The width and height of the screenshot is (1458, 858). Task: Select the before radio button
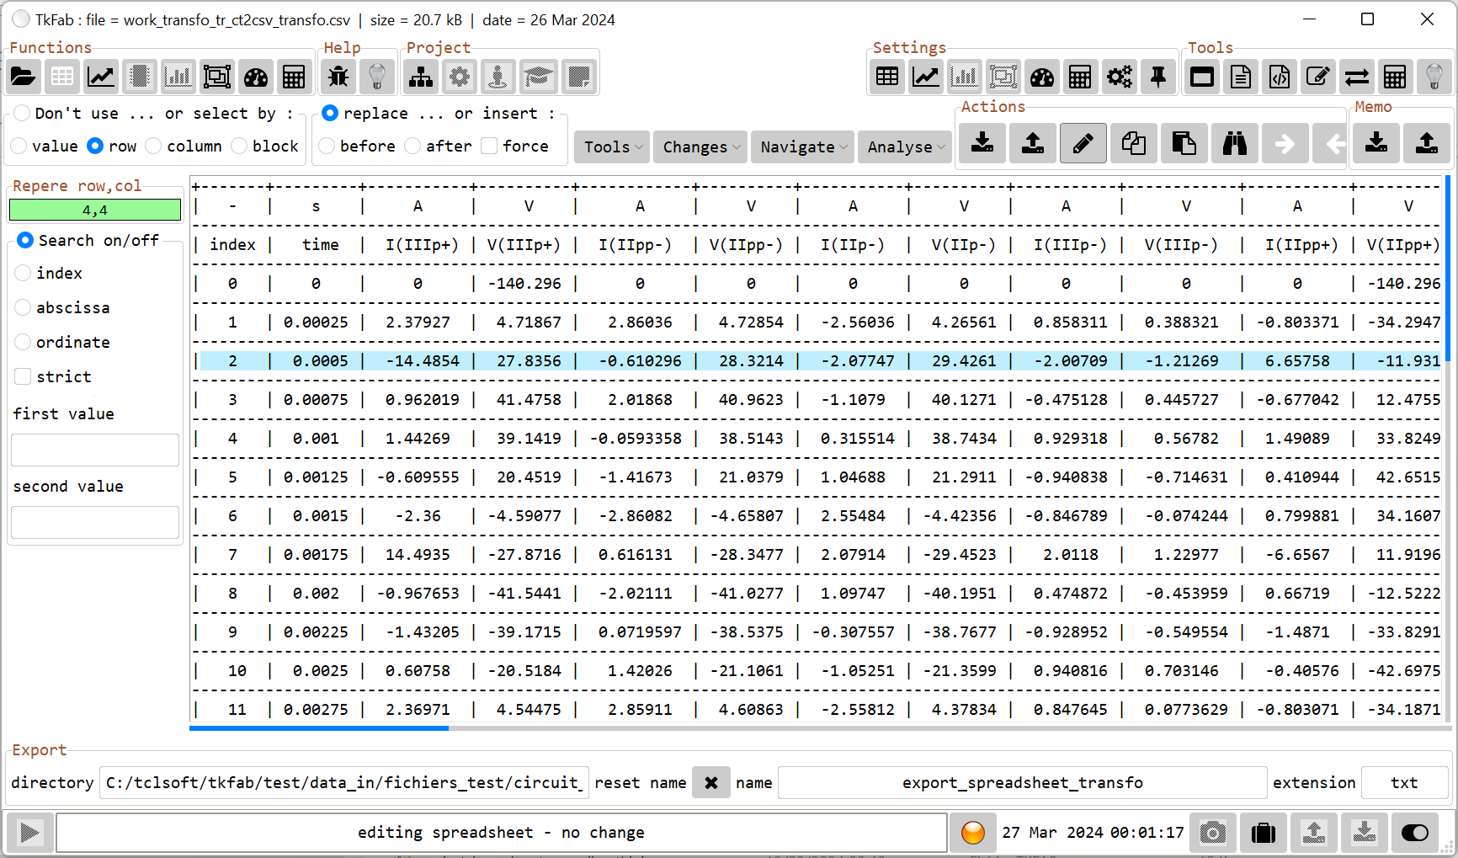pyautogui.click(x=327, y=146)
